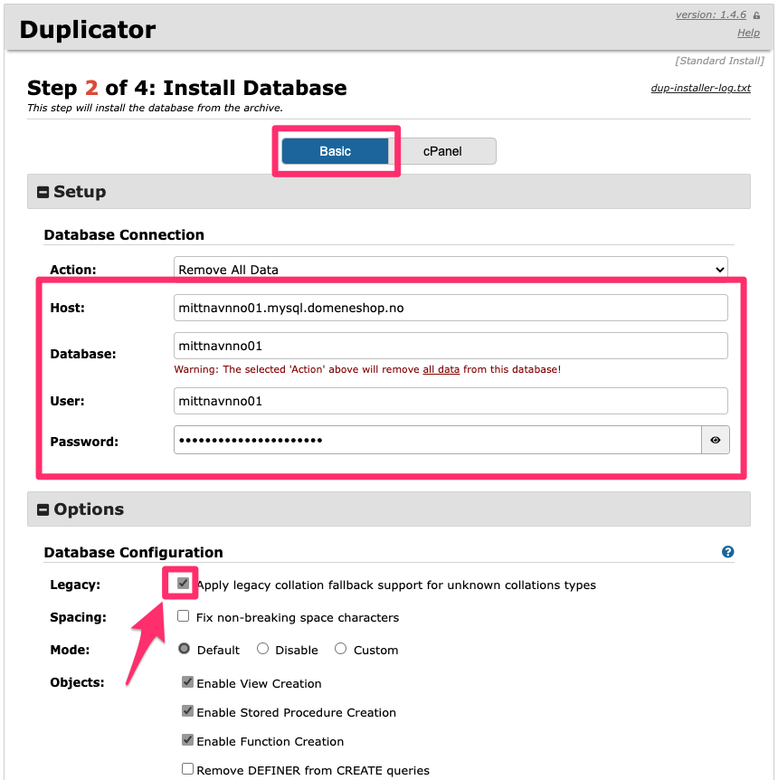Switch to the Basic tab
Viewport: 778px width, 780px height.
point(335,151)
